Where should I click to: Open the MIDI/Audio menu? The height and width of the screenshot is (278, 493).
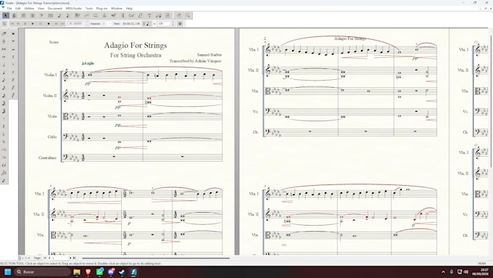tap(73, 9)
